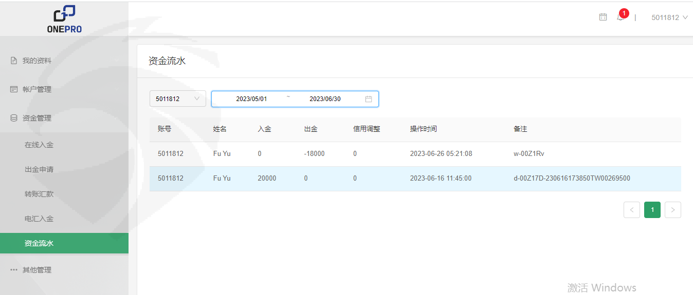Click the 资金管理 database icon
The image size is (693, 295).
tap(14, 118)
